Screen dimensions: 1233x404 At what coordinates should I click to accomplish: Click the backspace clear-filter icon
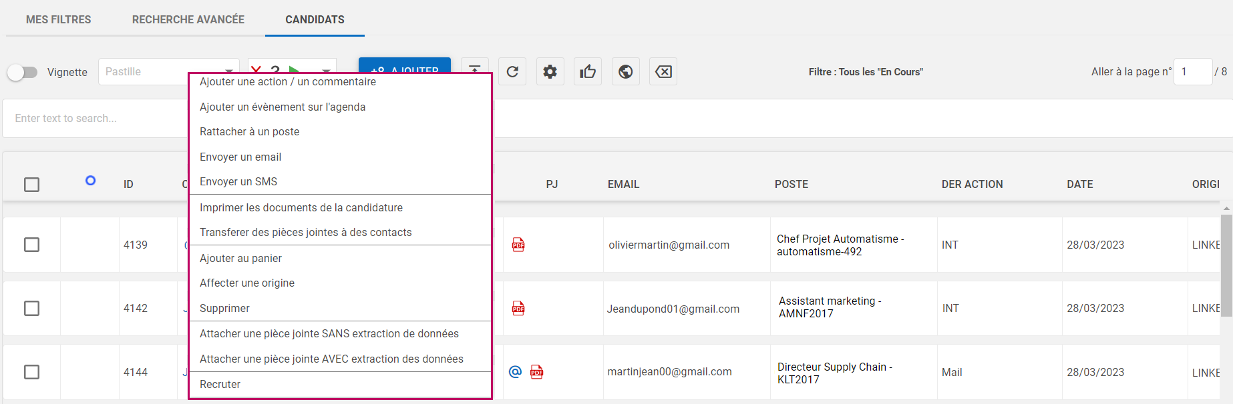[663, 72]
